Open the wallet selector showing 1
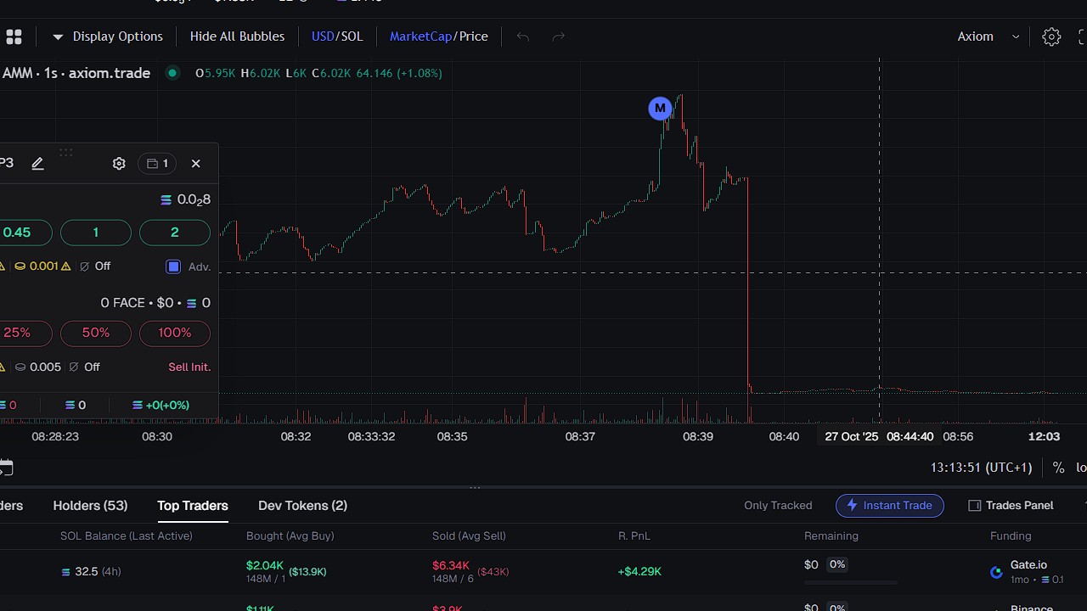Viewport: 1087px width, 611px height. click(x=157, y=163)
